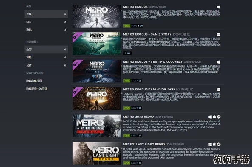The width and height of the screenshot is (252, 167).
Task: Click DLC badge on Expansion Pass thumbnail
Action: click(x=76, y=91)
